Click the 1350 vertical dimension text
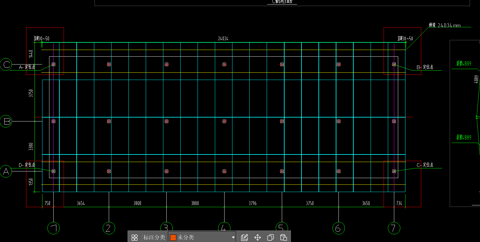 [x=31, y=182]
